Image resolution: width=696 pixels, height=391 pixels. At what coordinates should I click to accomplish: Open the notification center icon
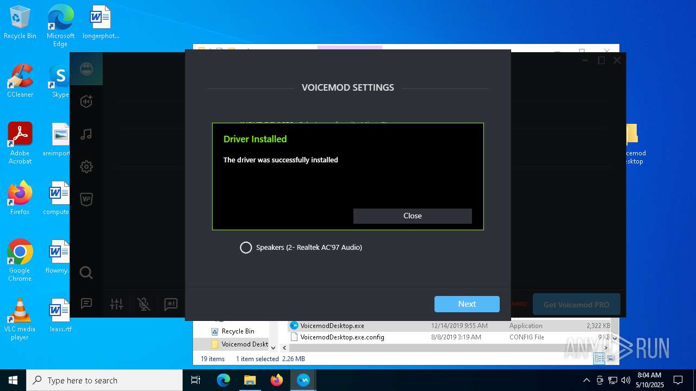(x=678, y=380)
